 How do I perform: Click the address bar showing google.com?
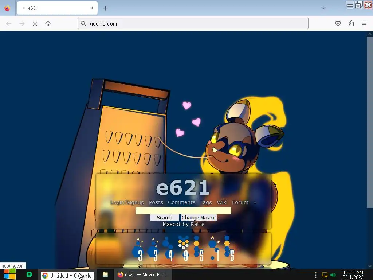coord(193,23)
